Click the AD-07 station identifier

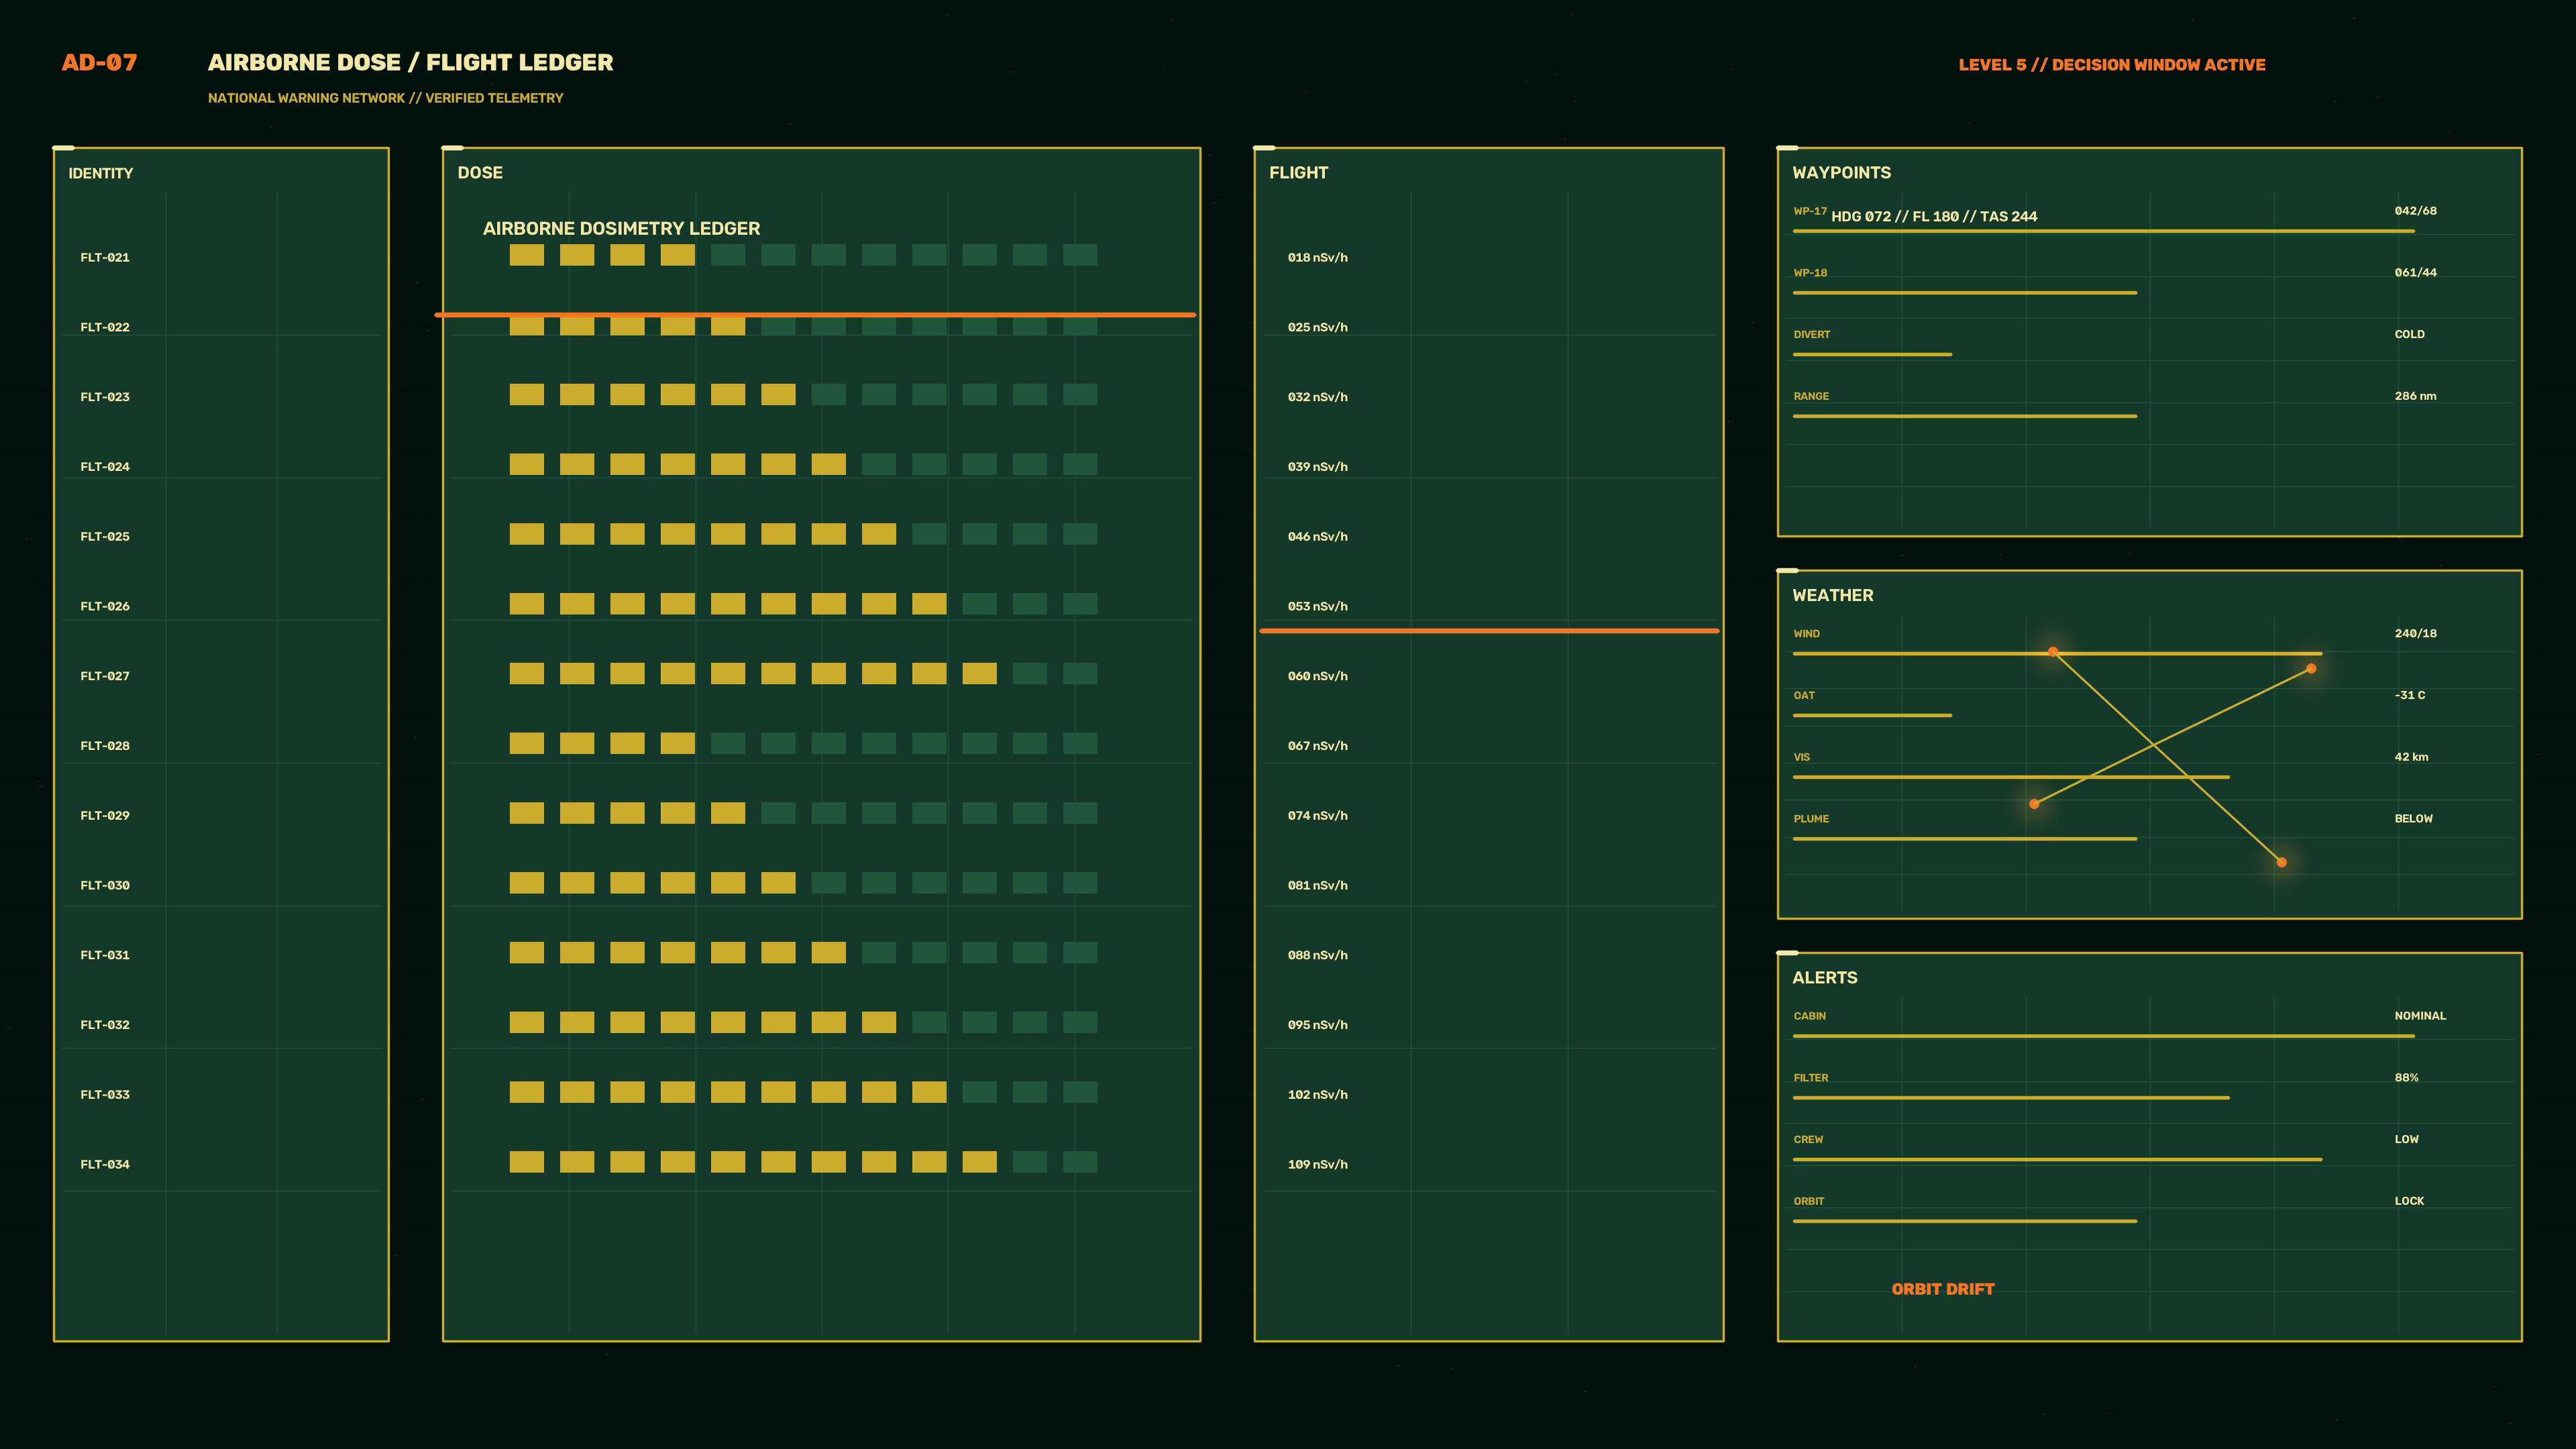[99, 62]
